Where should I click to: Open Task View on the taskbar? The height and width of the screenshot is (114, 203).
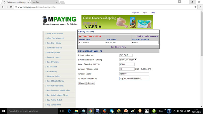[62, 111]
